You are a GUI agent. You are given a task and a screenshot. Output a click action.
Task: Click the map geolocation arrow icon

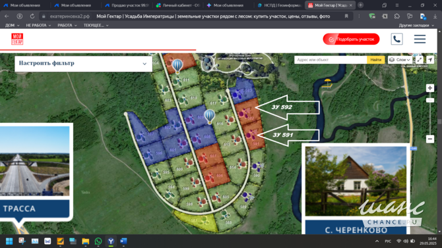[430, 60]
